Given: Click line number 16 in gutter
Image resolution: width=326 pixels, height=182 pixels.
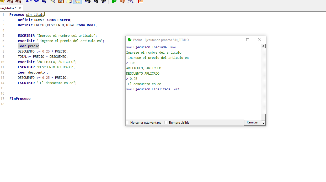Looking at the screenshot, I should point(2,93).
